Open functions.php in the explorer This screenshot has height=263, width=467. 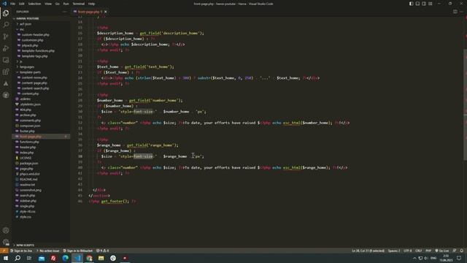click(x=29, y=142)
